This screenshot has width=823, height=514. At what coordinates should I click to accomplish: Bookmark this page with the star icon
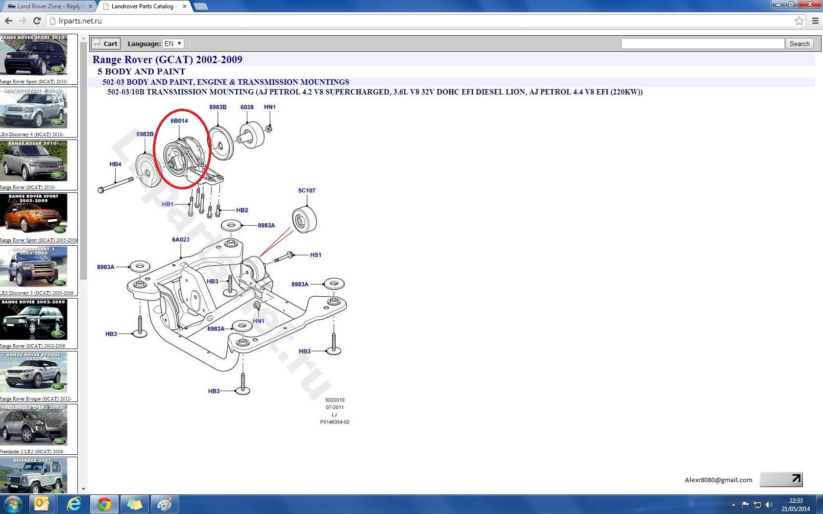(x=799, y=21)
